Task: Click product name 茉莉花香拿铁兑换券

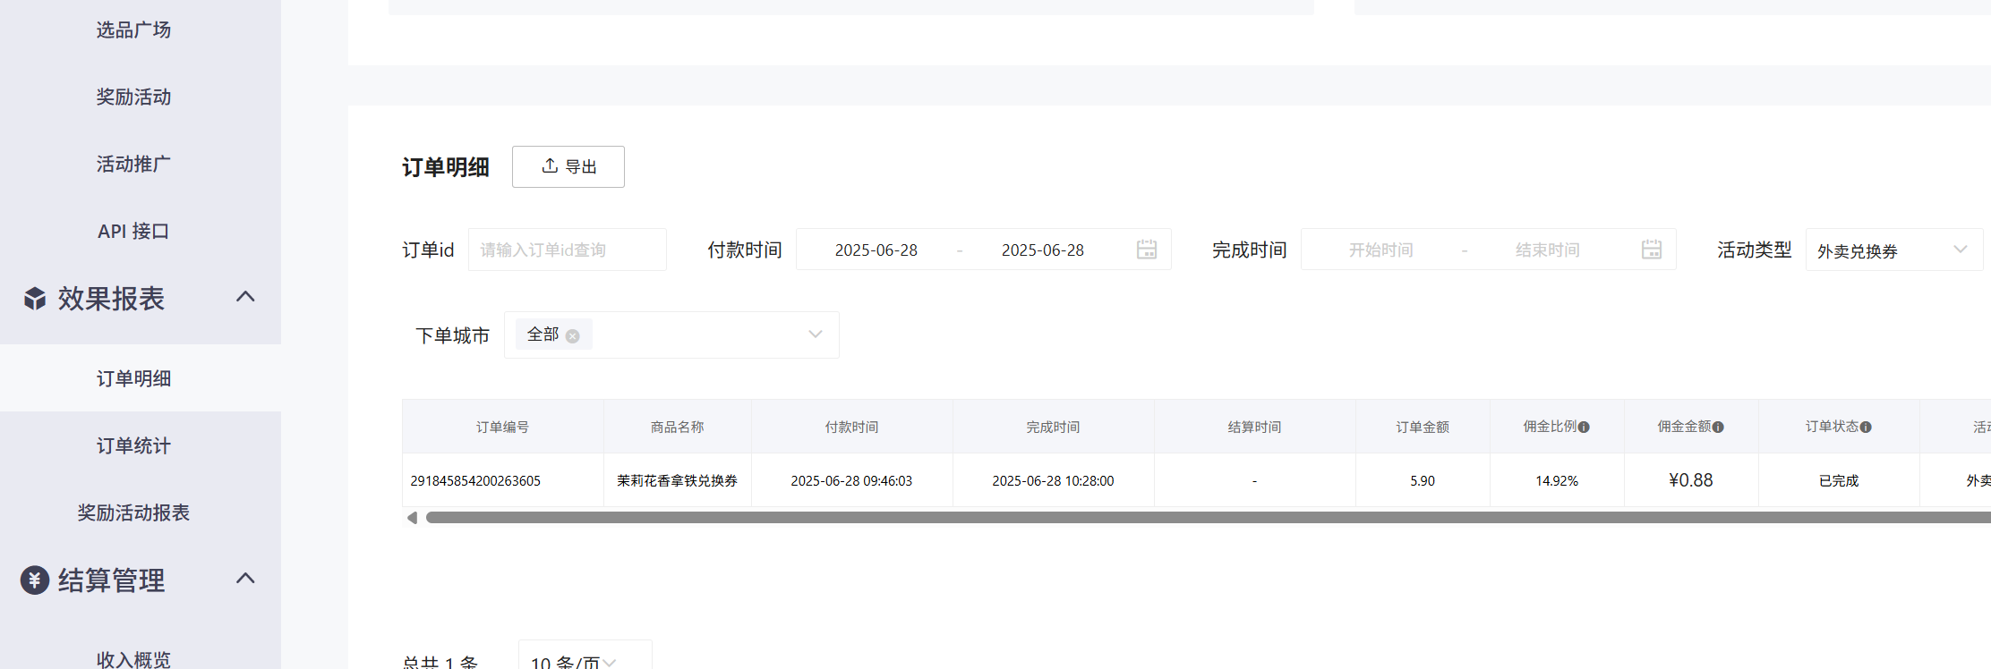Action: (678, 481)
